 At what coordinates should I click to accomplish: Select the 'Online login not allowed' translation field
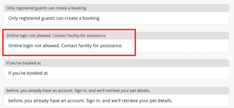click(x=116, y=46)
